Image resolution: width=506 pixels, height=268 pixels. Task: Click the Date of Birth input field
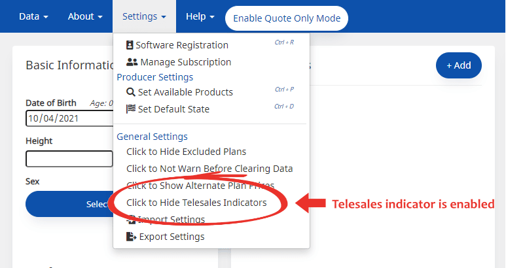pyautogui.click(x=69, y=118)
